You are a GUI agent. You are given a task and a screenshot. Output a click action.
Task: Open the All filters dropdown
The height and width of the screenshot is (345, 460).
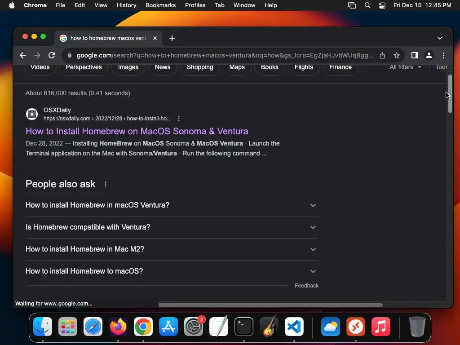coord(405,67)
